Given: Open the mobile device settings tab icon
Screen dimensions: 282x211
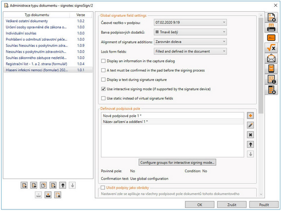Looking at the screenshot, I should click(x=271, y=69).
